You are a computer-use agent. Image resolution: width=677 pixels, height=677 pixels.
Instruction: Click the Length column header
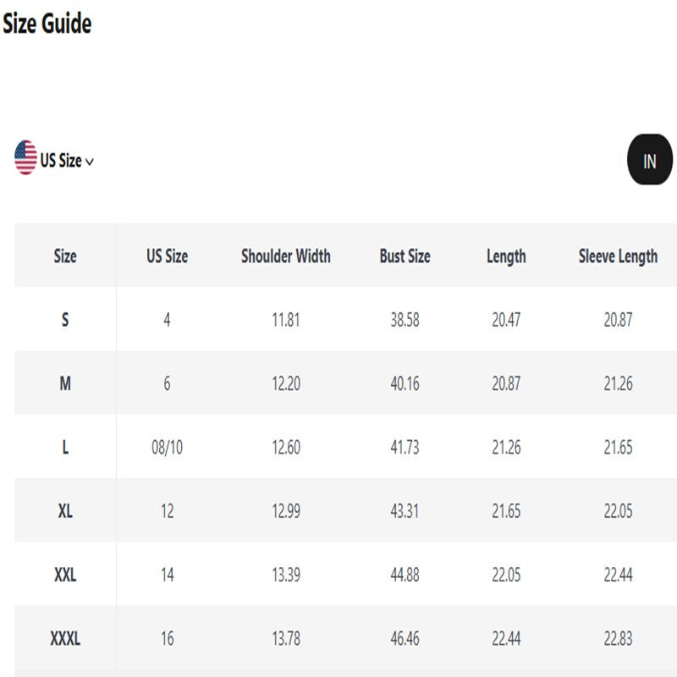pyautogui.click(x=506, y=256)
